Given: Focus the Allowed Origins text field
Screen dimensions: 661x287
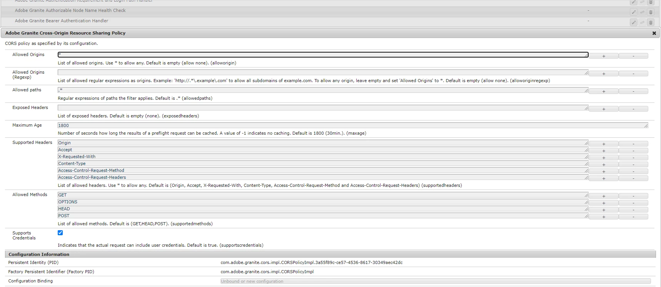Looking at the screenshot, I should [x=323, y=54].
